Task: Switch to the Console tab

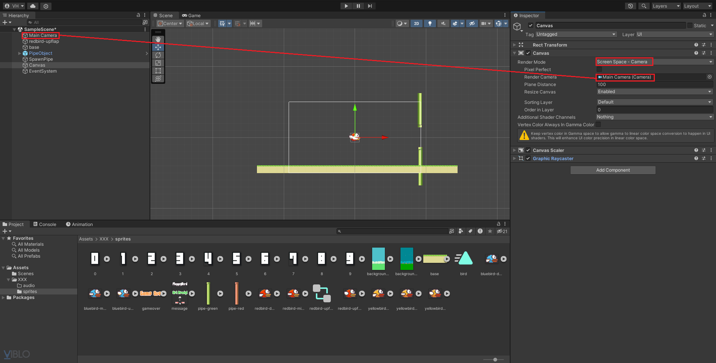Action: coord(45,224)
